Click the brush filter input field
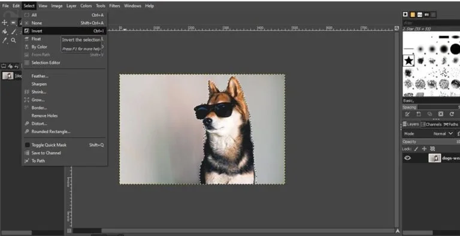 [x=431, y=23]
